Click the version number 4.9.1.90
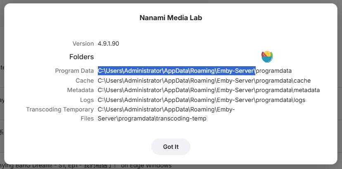The width and height of the screenshot is (342, 169). (108, 44)
